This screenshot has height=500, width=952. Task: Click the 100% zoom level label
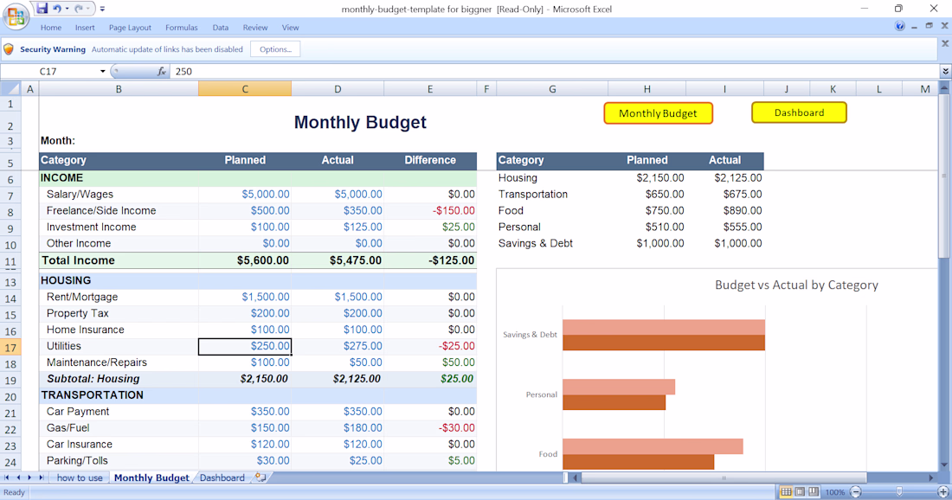point(835,492)
